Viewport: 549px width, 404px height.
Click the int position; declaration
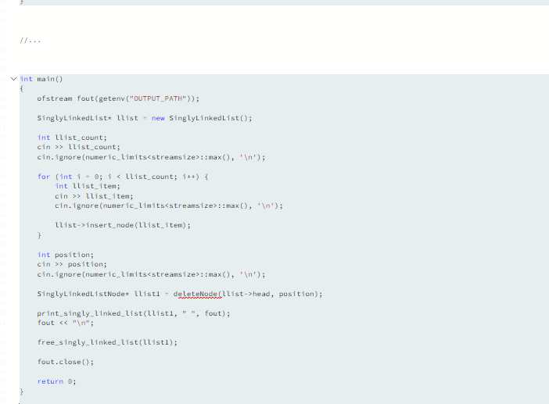[66, 255]
